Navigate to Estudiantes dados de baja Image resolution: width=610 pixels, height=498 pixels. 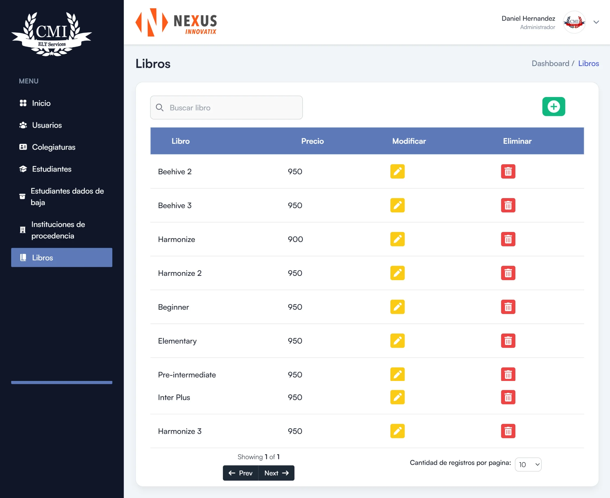point(67,197)
